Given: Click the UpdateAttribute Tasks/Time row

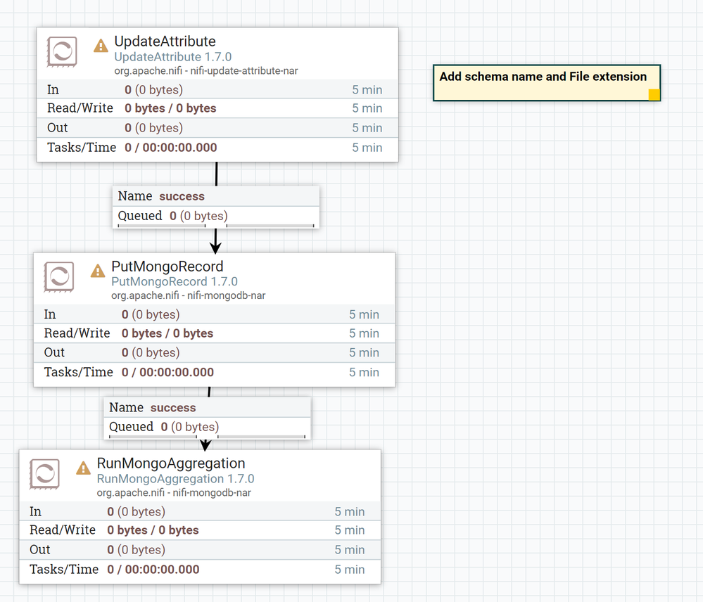Looking at the screenshot, I should point(217,148).
